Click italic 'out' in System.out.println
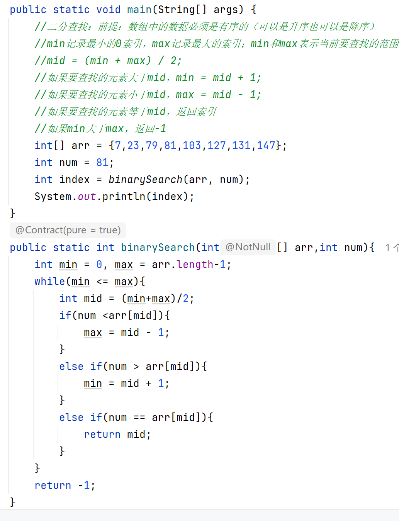The width and height of the screenshot is (399, 521). pos(87,197)
